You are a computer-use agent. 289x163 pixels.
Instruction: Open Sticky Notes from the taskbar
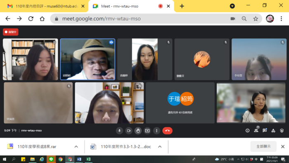(23, 159)
